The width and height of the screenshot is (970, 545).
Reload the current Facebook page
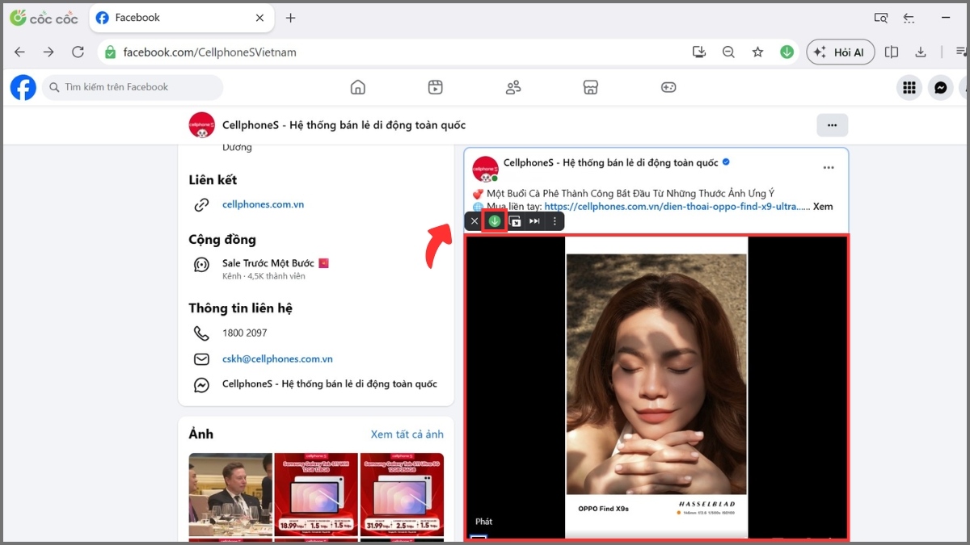pos(78,52)
